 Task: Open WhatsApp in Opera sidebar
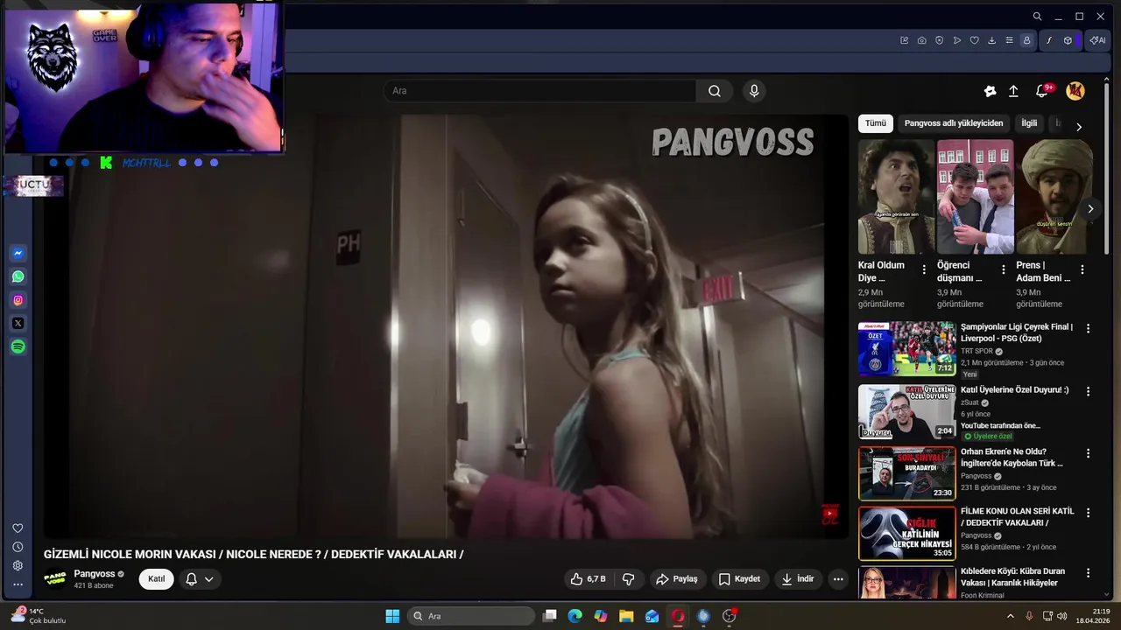coord(18,276)
